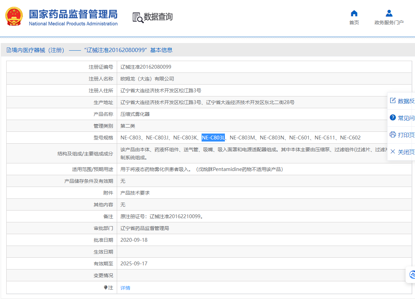
Task: Click the 常见问题 question mark icon
Action: pyautogui.click(x=393, y=118)
